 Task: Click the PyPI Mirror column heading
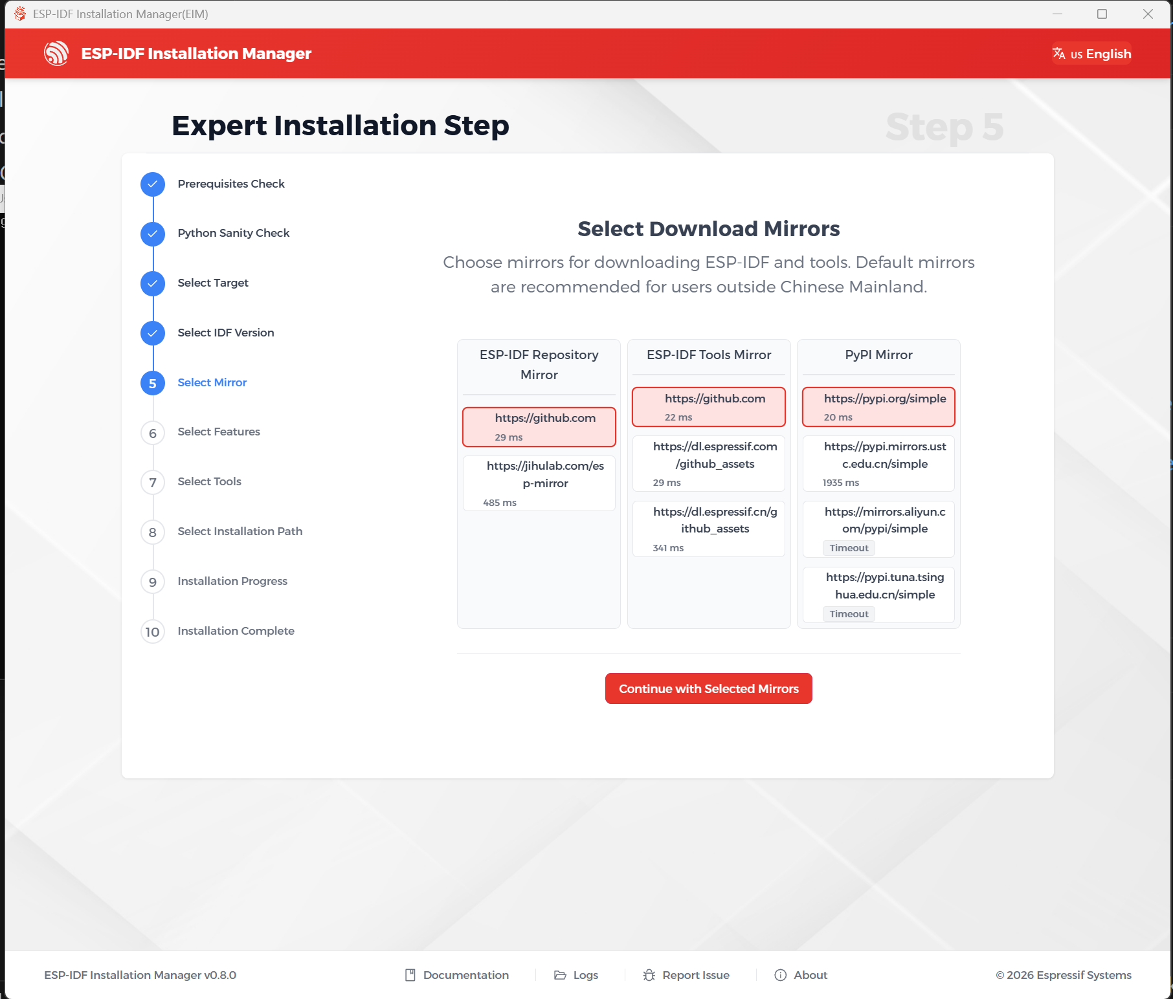878,355
